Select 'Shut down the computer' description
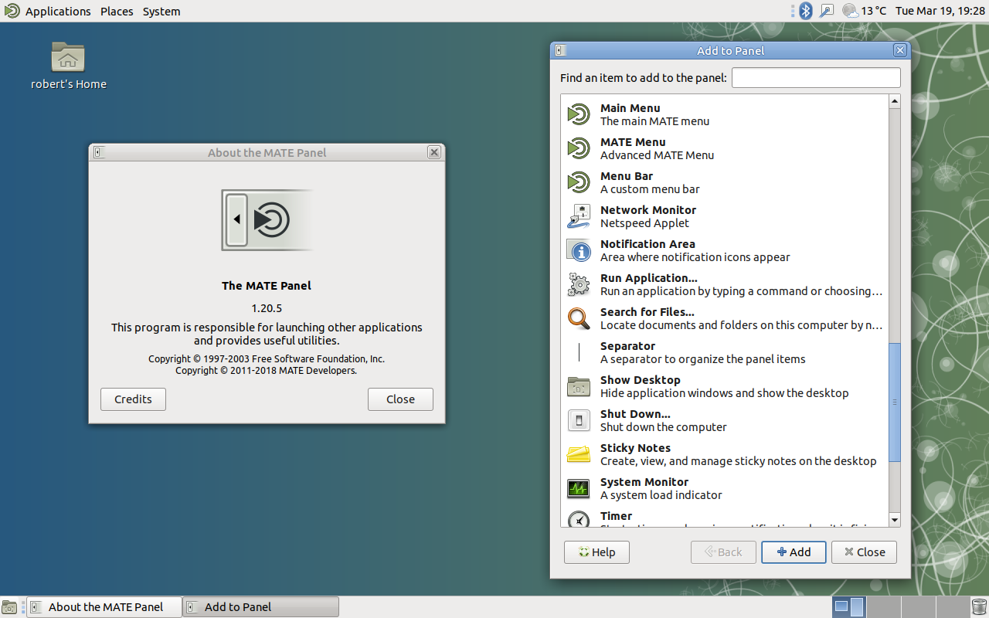This screenshot has height=618, width=989. coord(664,427)
